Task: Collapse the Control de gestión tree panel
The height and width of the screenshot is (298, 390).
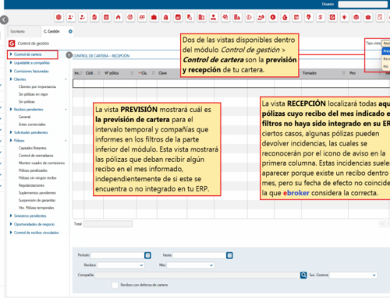Action: pyautogui.click(x=69, y=55)
